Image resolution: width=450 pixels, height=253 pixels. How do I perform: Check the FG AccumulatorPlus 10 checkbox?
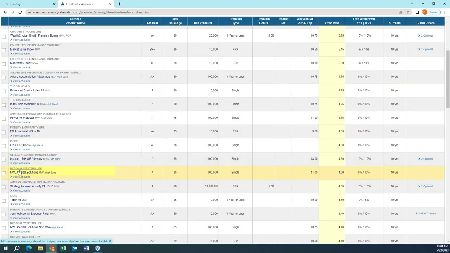click(4, 132)
